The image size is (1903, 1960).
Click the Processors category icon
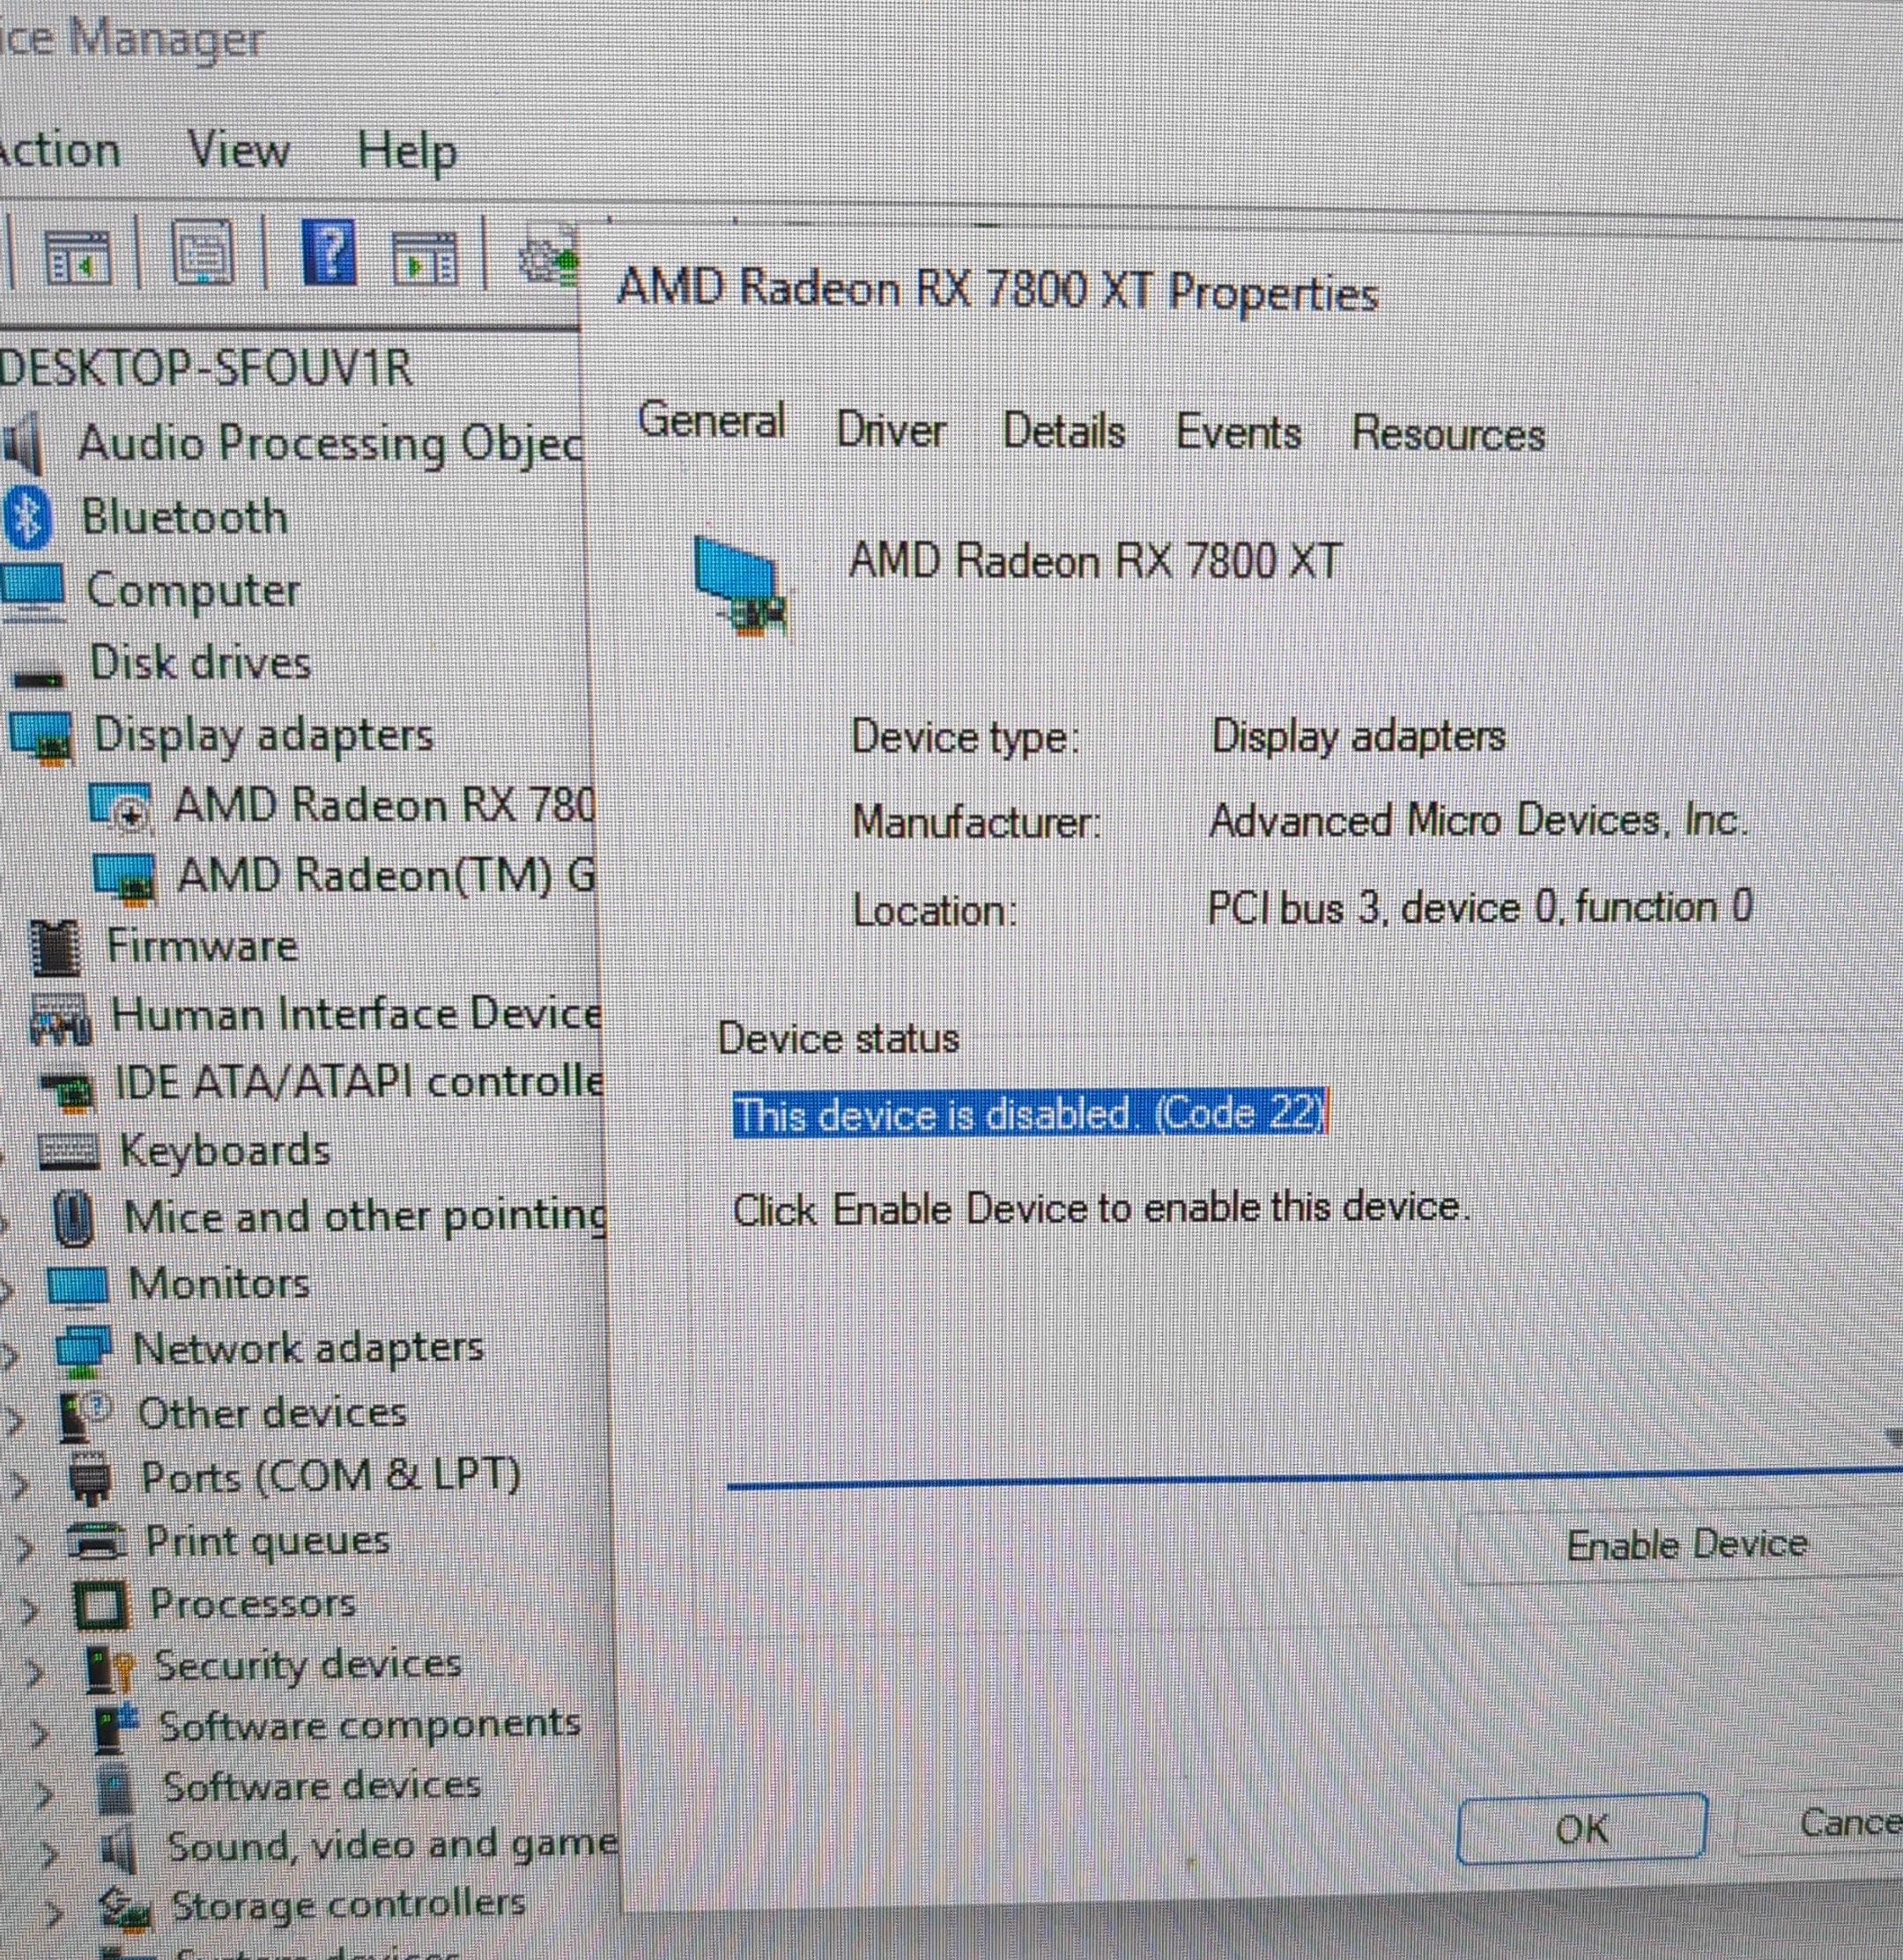pos(102,1606)
